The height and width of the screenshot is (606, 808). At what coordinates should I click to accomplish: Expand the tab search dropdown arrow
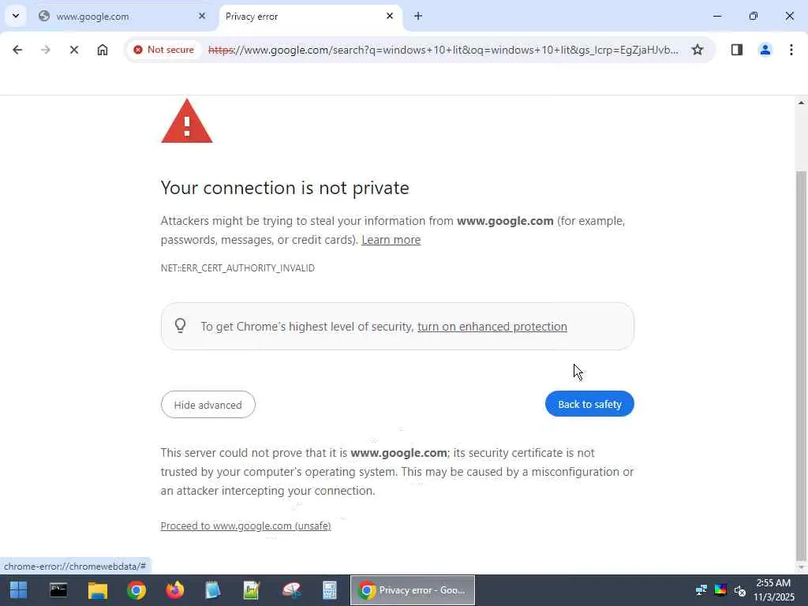[15, 16]
